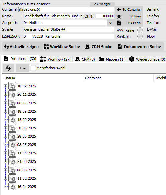This screenshot has height=195, width=166.
Task: Click the document icon for 11.04.2025
Action: tap(12, 153)
